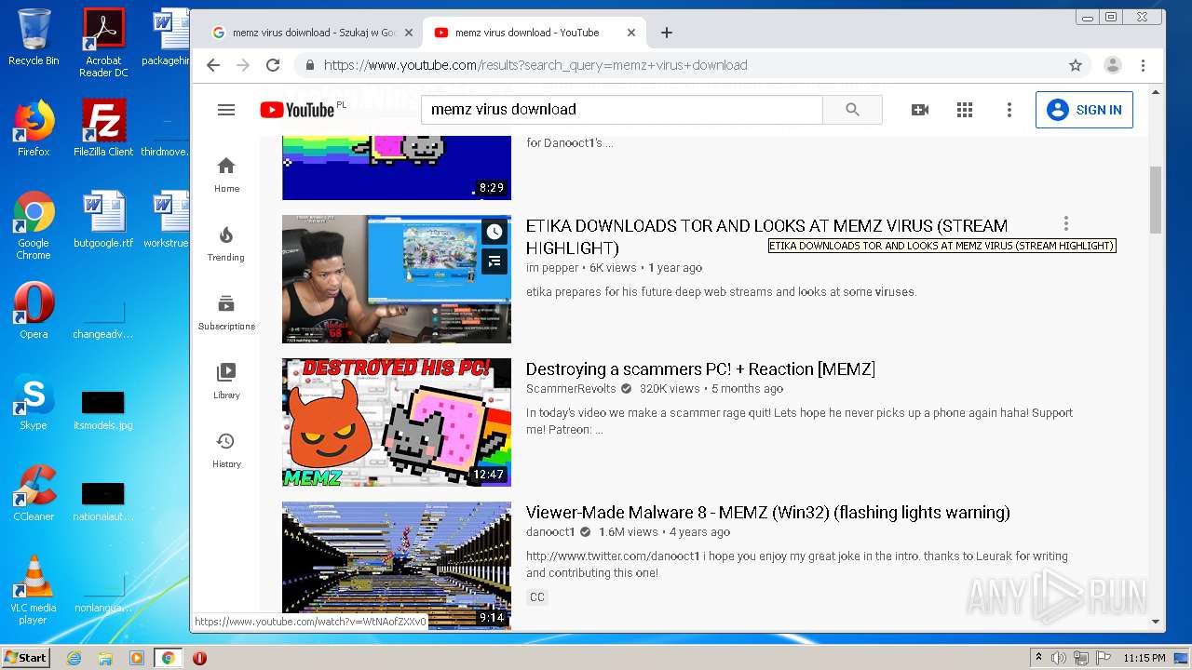
Task: Click the Etika stream highlight thumbnail
Action: click(x=397, y=279)
